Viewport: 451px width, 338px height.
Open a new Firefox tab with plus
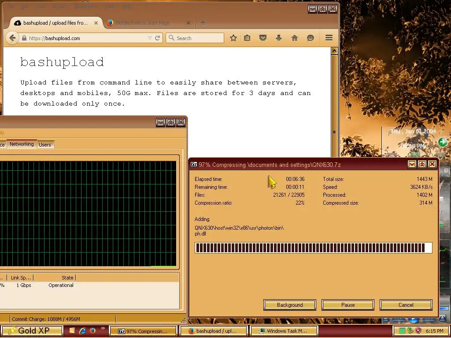[x=203, y=23]
